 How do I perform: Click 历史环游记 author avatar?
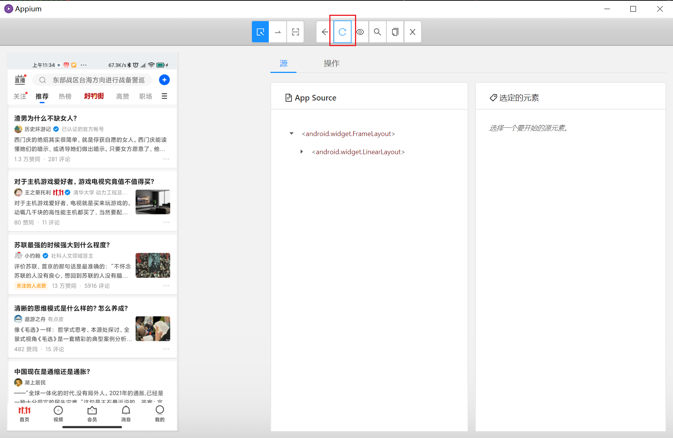pos(18,129)
